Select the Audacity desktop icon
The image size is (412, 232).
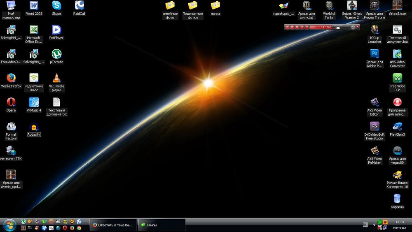point(34,128)
